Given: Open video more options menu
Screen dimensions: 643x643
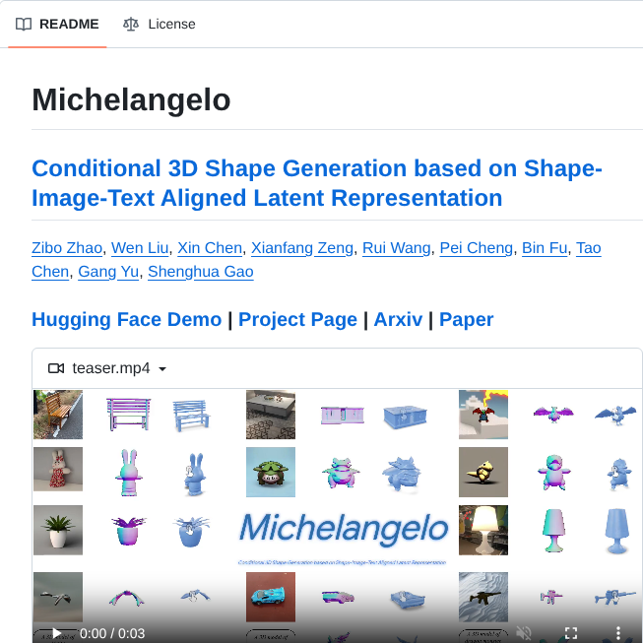Looking at the screenshot, I should (x=618, y=633).
